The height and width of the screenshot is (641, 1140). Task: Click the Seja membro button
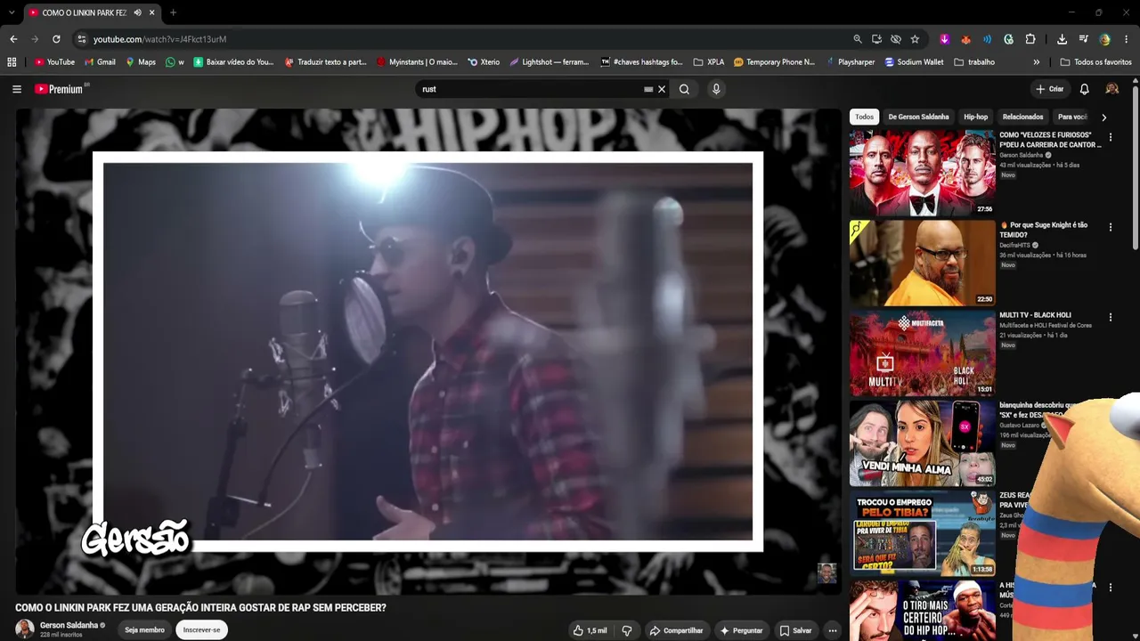pyautogui.click(x=144, y=629)
